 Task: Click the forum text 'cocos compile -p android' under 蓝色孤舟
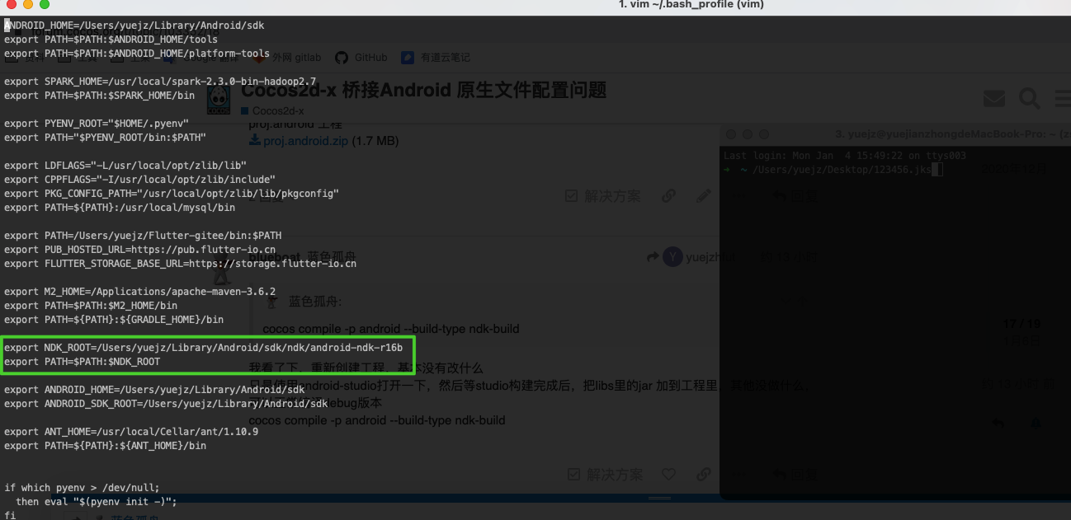coord(391,329)
